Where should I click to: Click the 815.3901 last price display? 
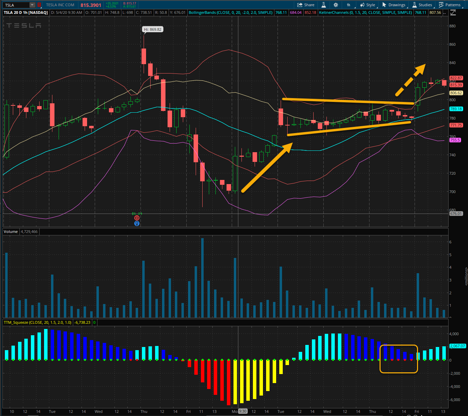tap(91, 5)
